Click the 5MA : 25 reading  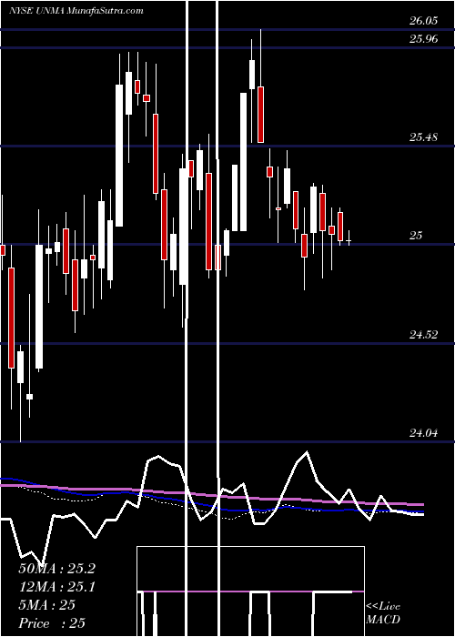[x=46, y=605]
